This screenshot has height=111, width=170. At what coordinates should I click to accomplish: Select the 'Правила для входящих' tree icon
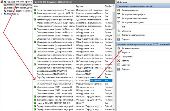pos(5,5)
